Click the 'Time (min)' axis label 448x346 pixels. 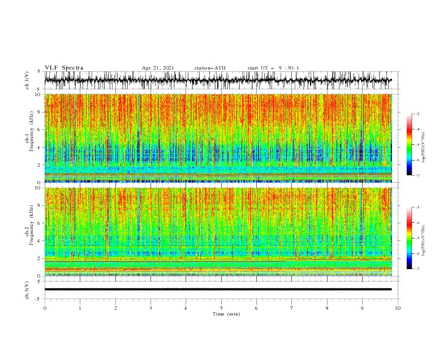[x=226, y=314]
